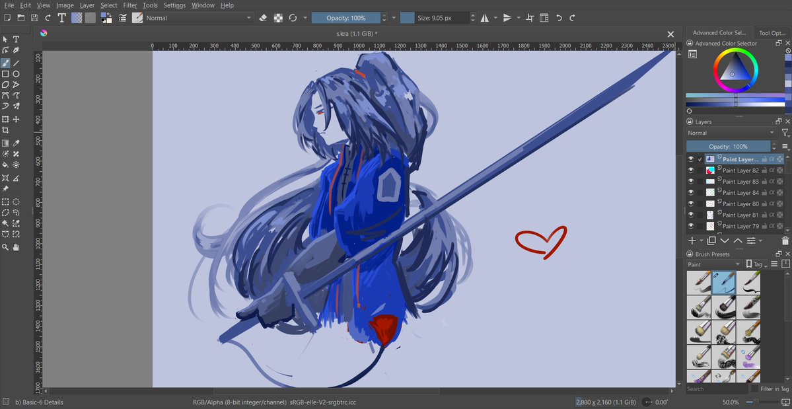The height and width of the screenshot is (409, 792).
Task: Click the Reload original preset icon
Action: (x=293, y=18)
